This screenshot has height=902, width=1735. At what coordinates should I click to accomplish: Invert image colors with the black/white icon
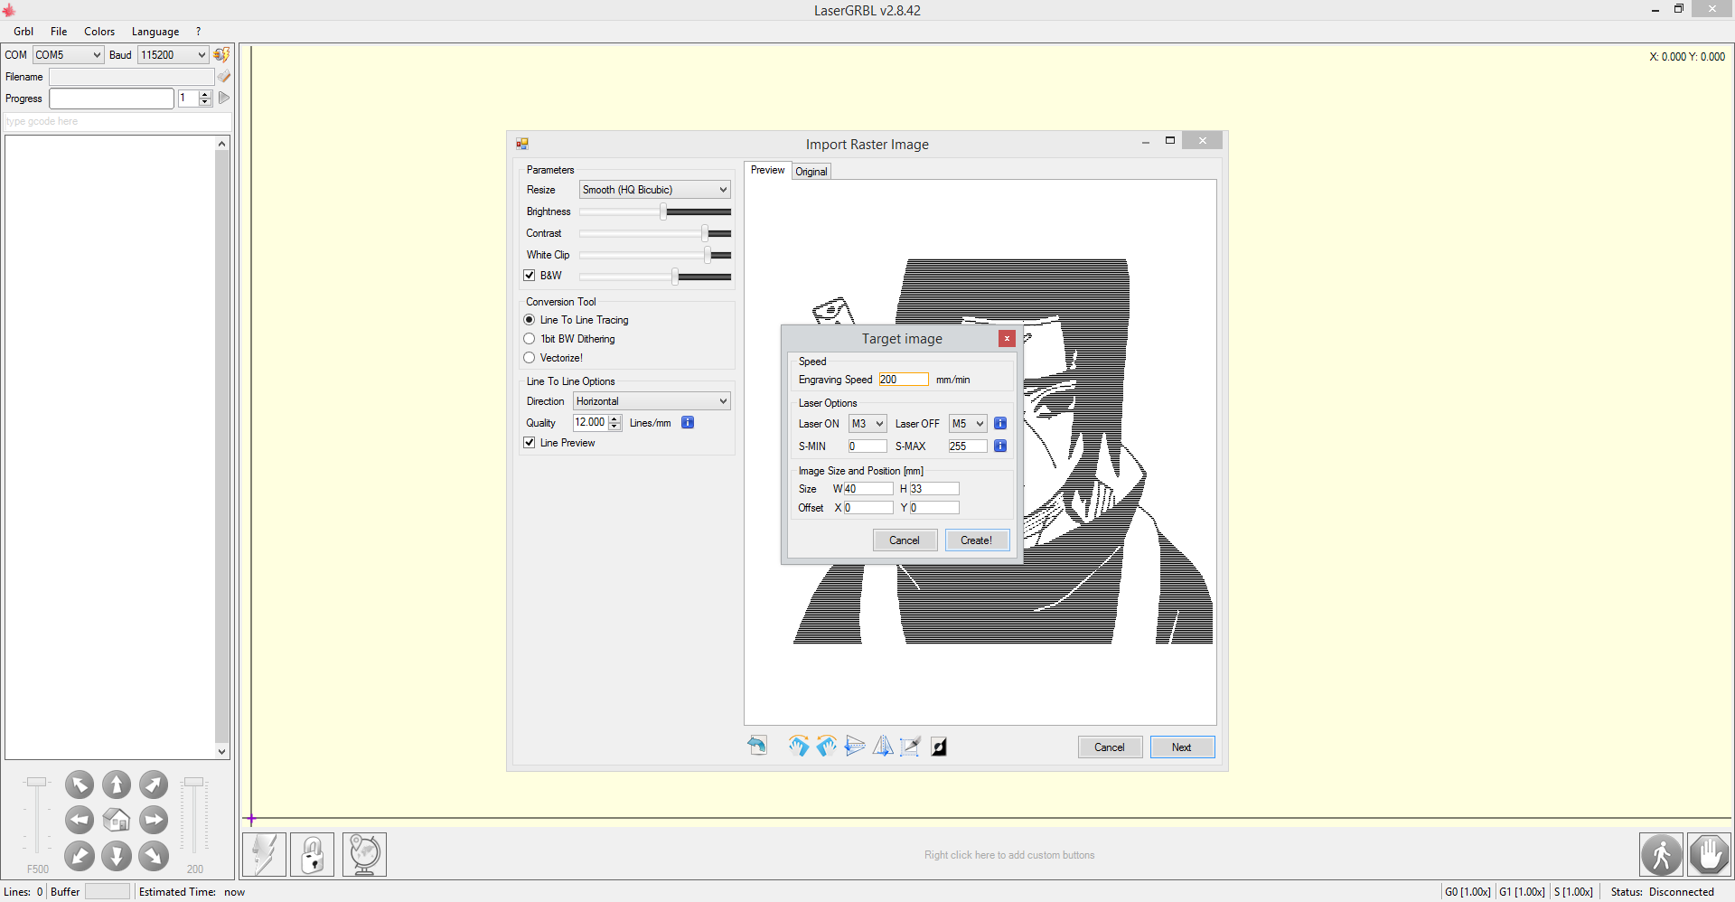pyautogui.click(x=939, y=747)
